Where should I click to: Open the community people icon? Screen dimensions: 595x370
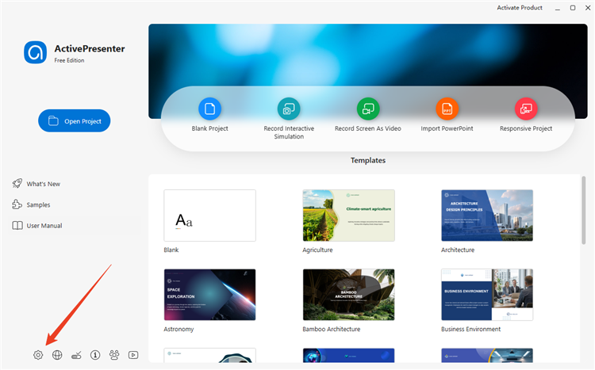(x=114, y=355)
